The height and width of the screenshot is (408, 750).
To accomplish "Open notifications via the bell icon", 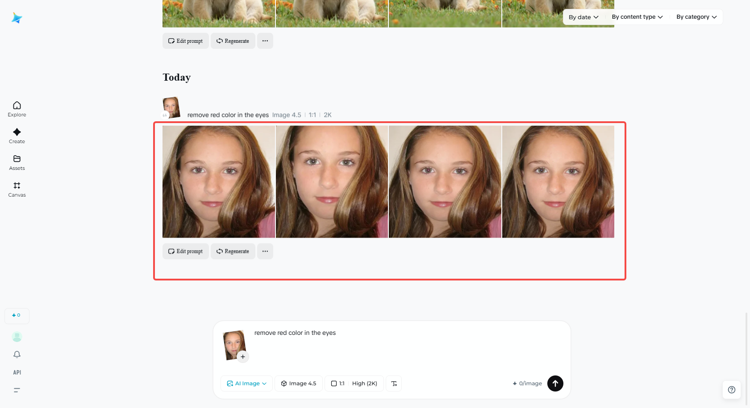I will point(17,354).
